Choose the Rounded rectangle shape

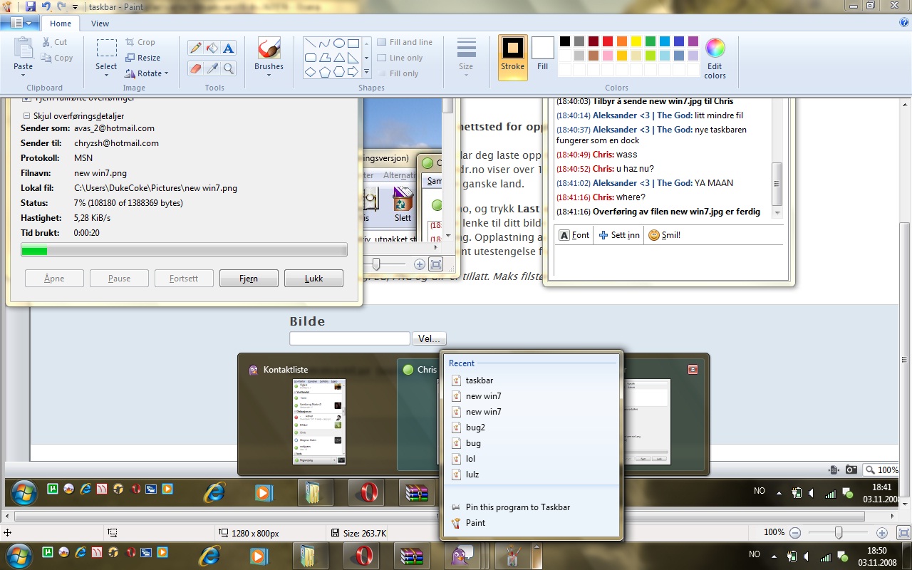click(311, 58)
